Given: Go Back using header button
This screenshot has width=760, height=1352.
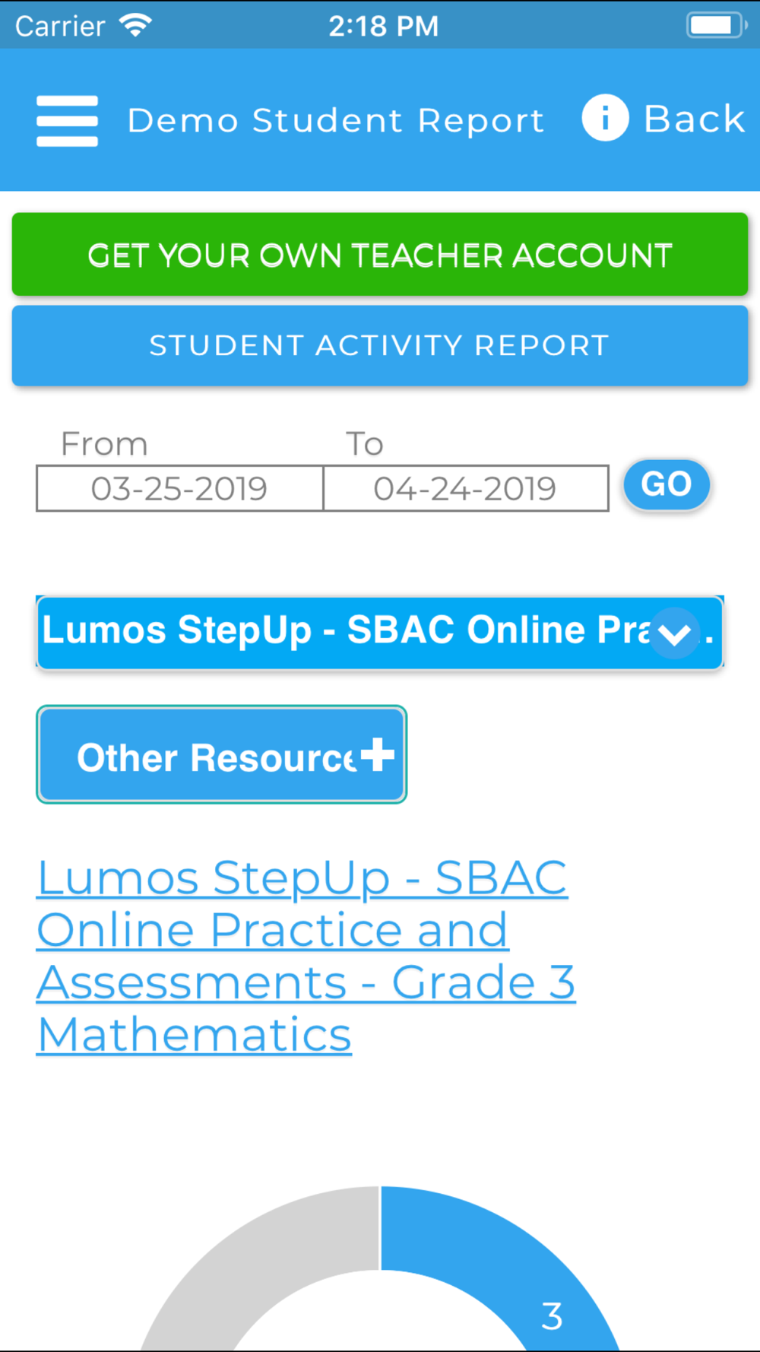Looking at the screenshot, I should point(695,119).
